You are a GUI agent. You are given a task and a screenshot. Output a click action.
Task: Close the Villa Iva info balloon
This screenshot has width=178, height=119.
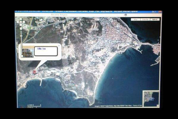pyautogui.click(x=59, y=45)
